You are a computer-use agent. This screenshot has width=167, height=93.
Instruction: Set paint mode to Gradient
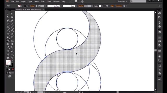click(10, 69)
